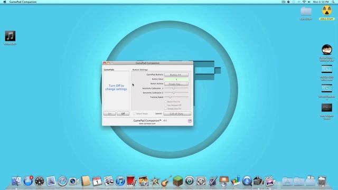This screenshot has width=338, height=190.
Task: Click the menu bar clock
Action: [321, 2]
